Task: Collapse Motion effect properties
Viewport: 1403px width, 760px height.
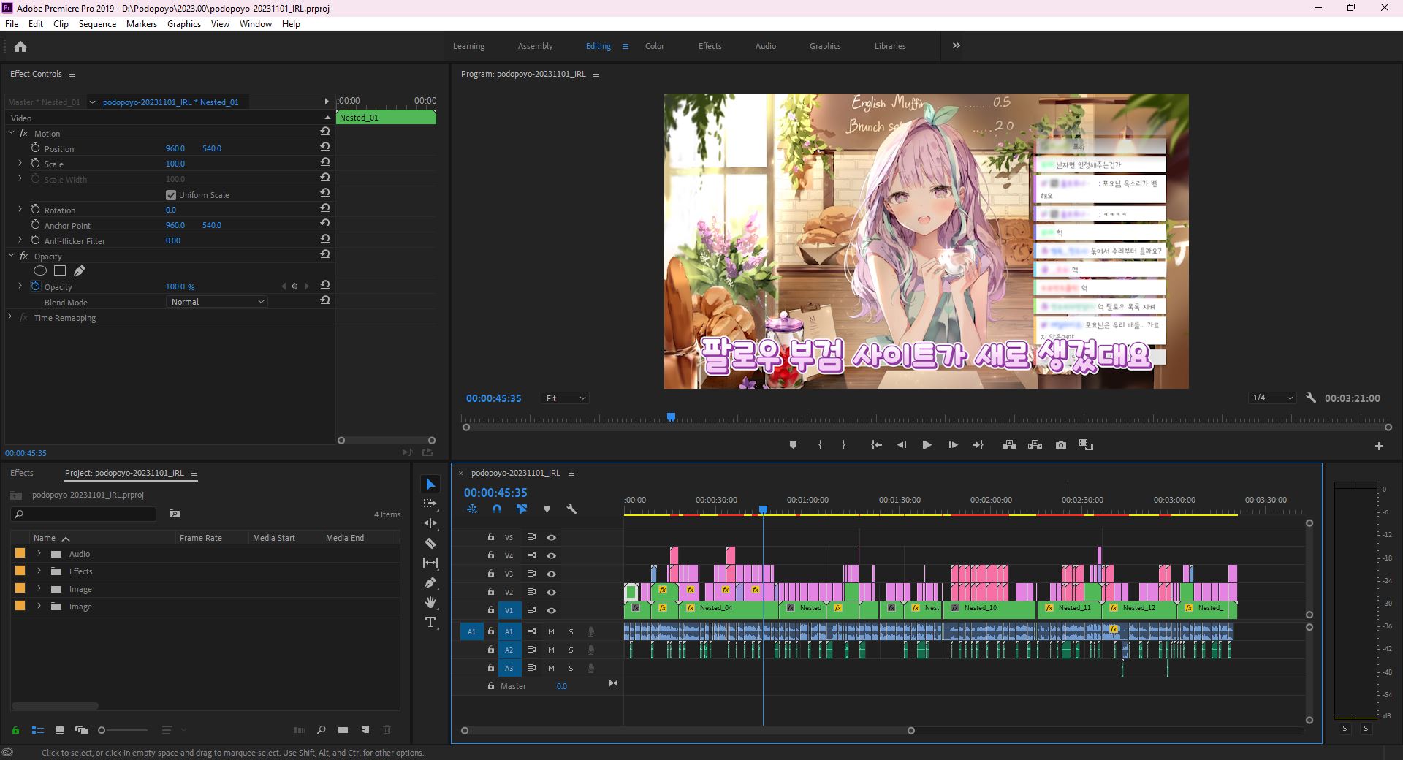Action: pyautogui.click(x=12, y=133)
